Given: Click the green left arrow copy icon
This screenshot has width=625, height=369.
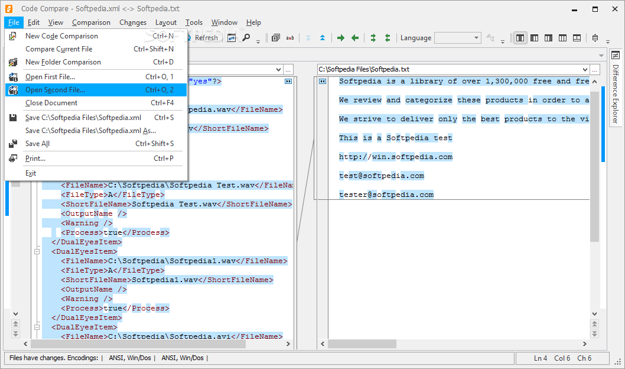Looking at the screenshot, I should 355,38.
